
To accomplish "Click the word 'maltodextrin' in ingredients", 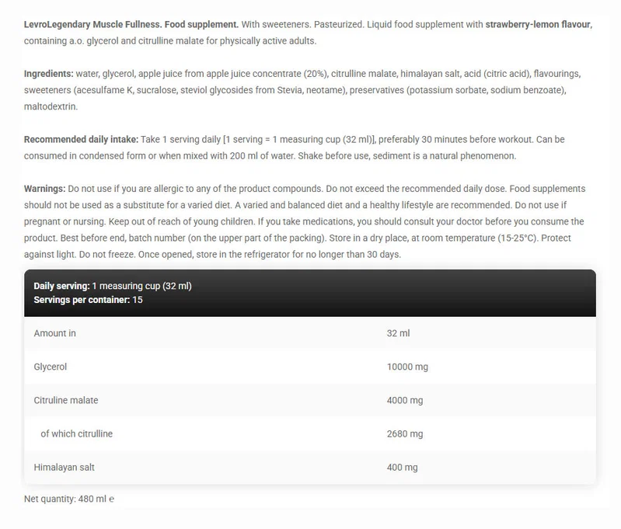I will 51,107.
